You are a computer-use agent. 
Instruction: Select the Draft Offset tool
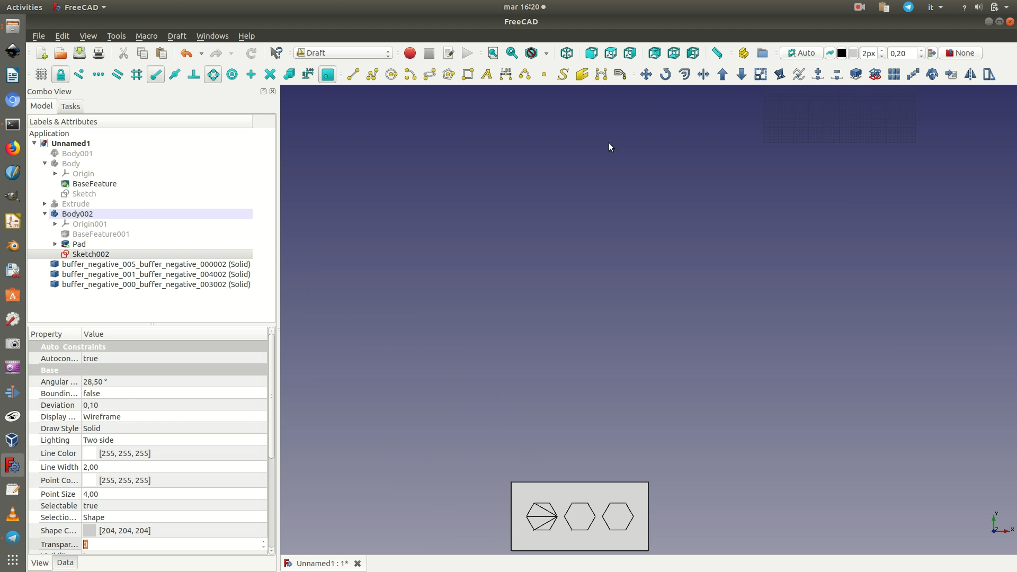coord(684,74)
